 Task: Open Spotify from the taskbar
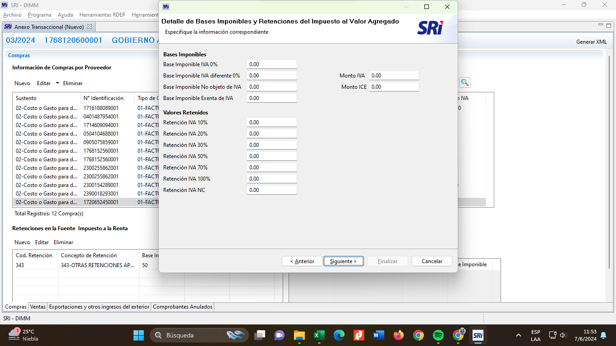coord(438,335)
